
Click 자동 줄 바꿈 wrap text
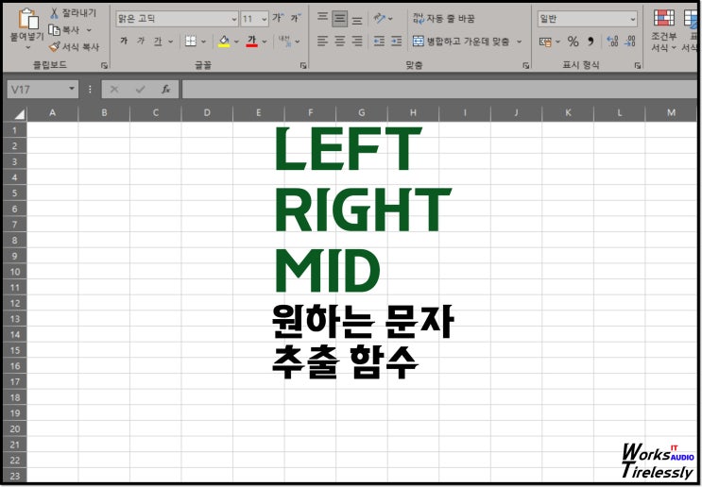pyautogui.click(x=443, y=18)
